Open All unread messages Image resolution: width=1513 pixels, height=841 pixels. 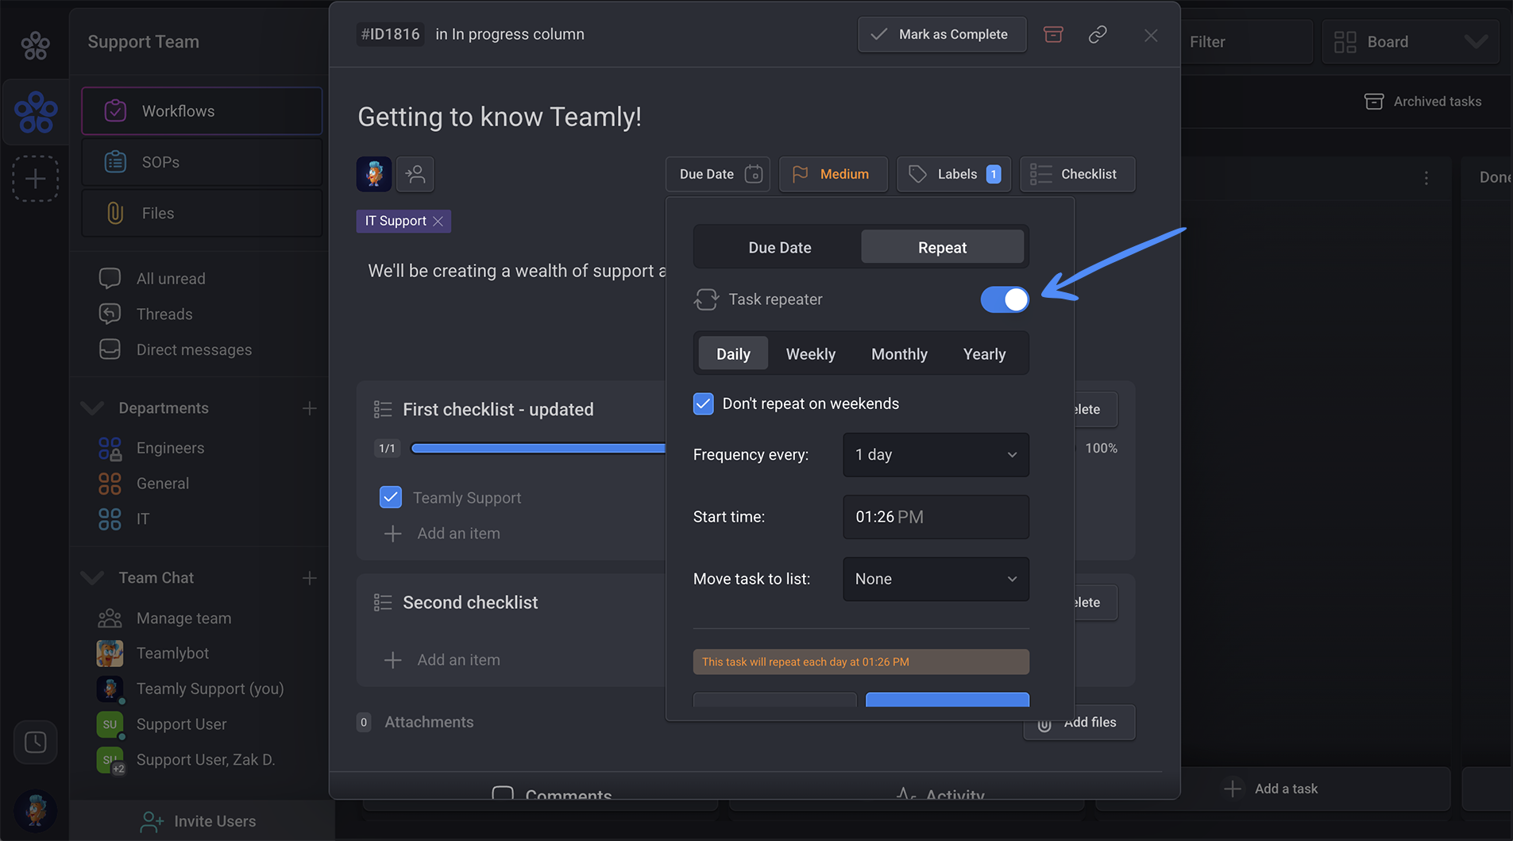[x=170, y=279]
